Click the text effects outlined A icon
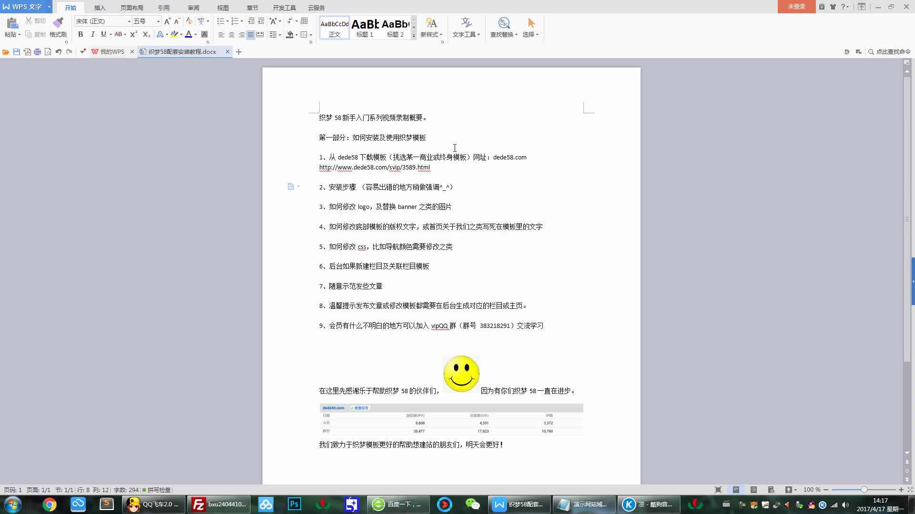 click(x=160, y=35)
